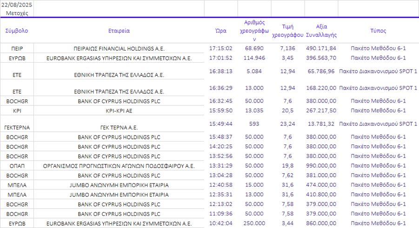Select the ΚΡΙ-ΚΡΙ ΑΕ company cell
Viewport: 419px width, 228px height.
pos(119,111)
